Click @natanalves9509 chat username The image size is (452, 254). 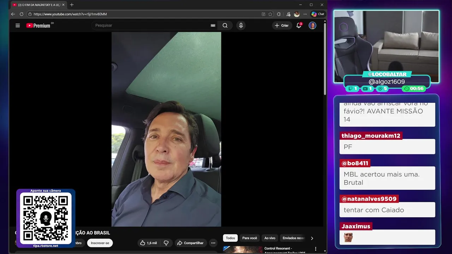click(x=369, y=199)
